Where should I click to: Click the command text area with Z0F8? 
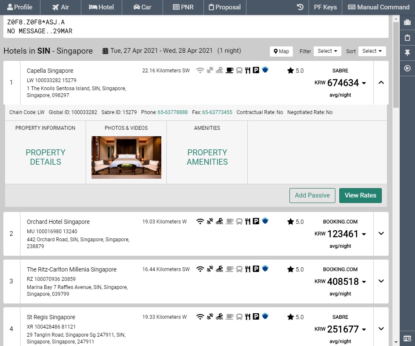(196, 26)
